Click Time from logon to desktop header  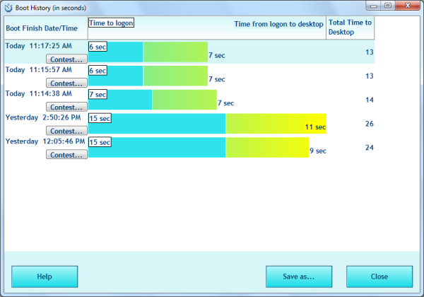coord(278,24)
